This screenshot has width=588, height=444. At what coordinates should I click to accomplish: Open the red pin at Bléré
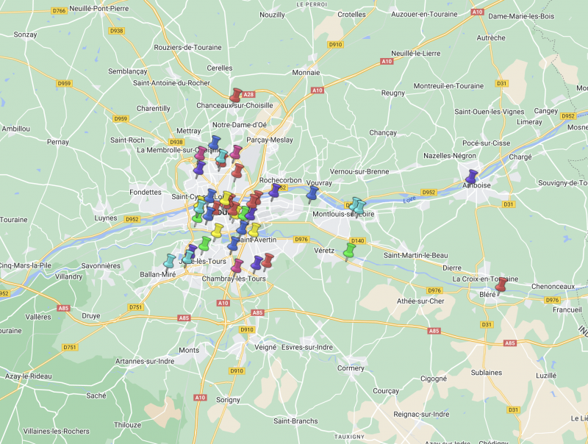pyautogui.click(x=501, y=284)
